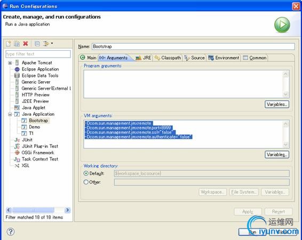Click the JUnit Plug-in Test icon
Viewport: 302px width, 240px height.
point(17,146)
